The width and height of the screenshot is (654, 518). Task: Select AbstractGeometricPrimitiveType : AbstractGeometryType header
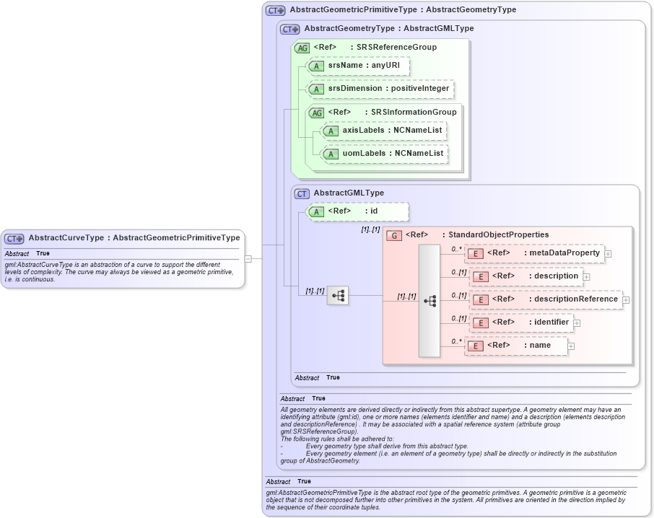point(403,9)
